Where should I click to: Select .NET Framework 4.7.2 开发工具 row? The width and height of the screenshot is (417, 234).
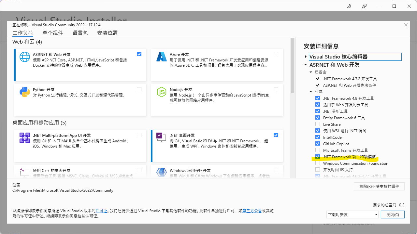pyautogui.click(x=350, y=79)
